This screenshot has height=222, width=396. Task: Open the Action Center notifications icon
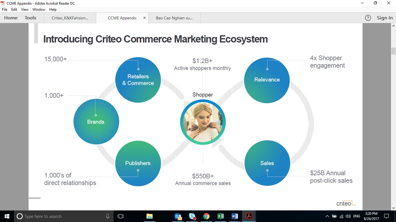[386, 216]
